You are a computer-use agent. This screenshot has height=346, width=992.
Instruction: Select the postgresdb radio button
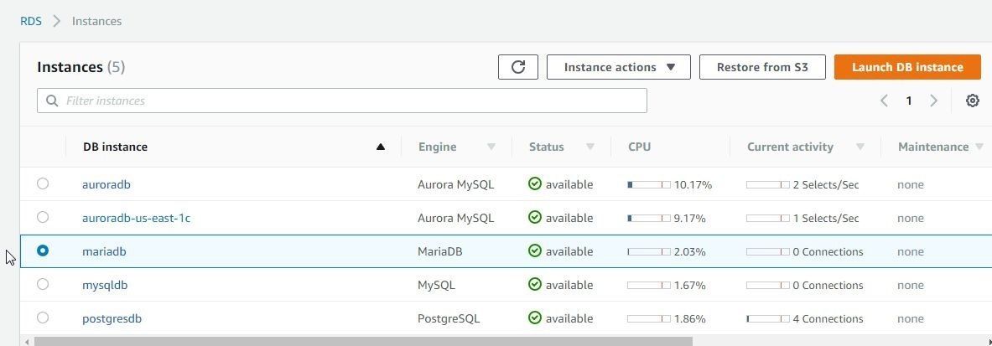click(43, 318)
